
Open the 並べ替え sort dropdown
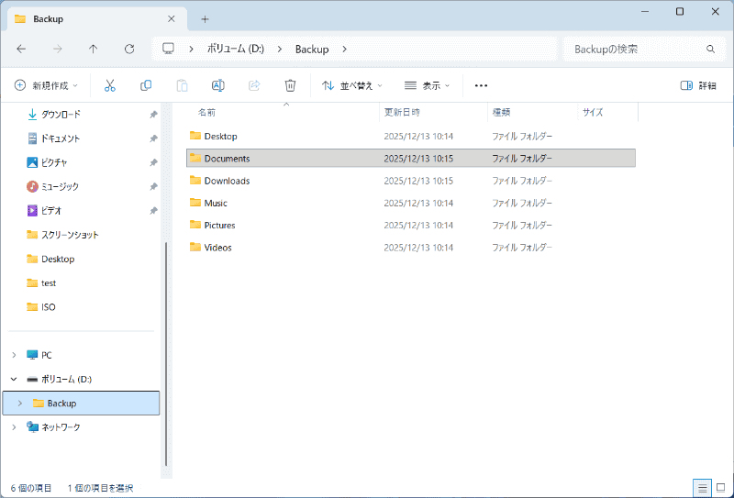click(352, 85)
